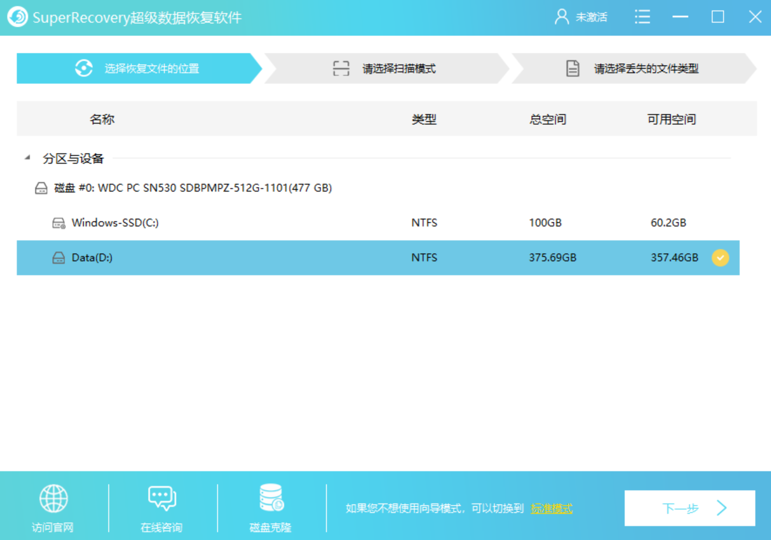Screen dimensions: 771x540
Task: Switch to 标准模式 via the link
Action: point(552,509)
